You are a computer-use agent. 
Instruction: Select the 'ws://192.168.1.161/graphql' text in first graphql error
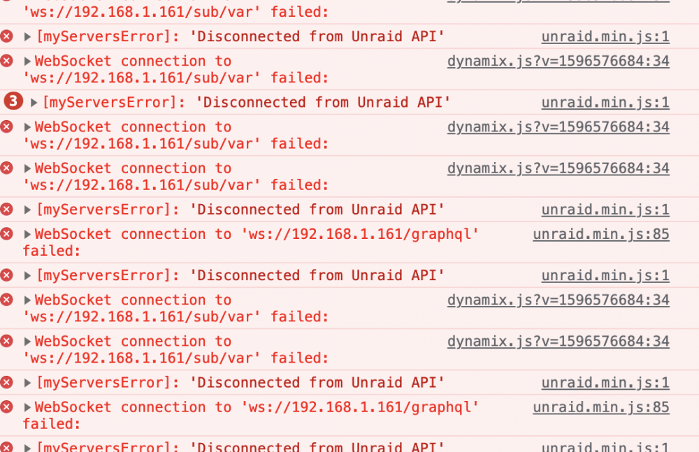point(360,234)
